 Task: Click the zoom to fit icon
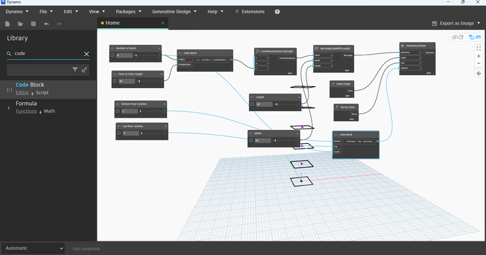coord(479,49)
